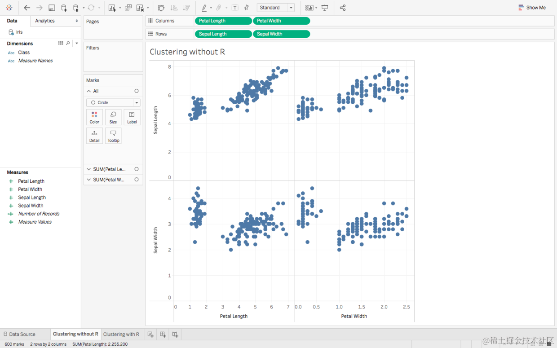Collapse the All marks card chevron
The width and height of the screenshot is (557, 348).
pos(89,91)
